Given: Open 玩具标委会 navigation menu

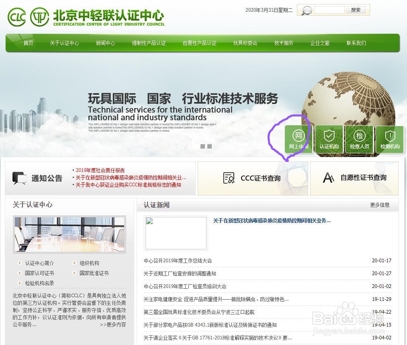Looking at the screenshot, I should click(x=245, y=43).
